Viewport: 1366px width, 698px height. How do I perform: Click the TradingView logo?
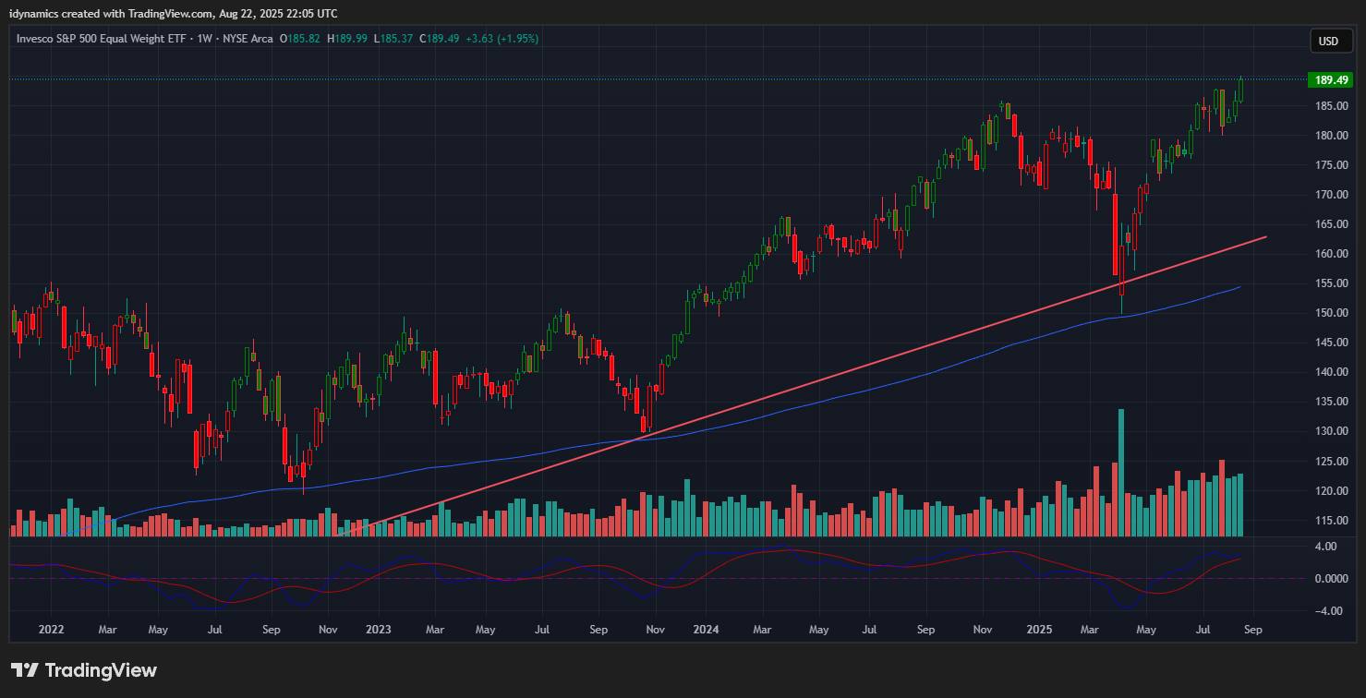83,670
